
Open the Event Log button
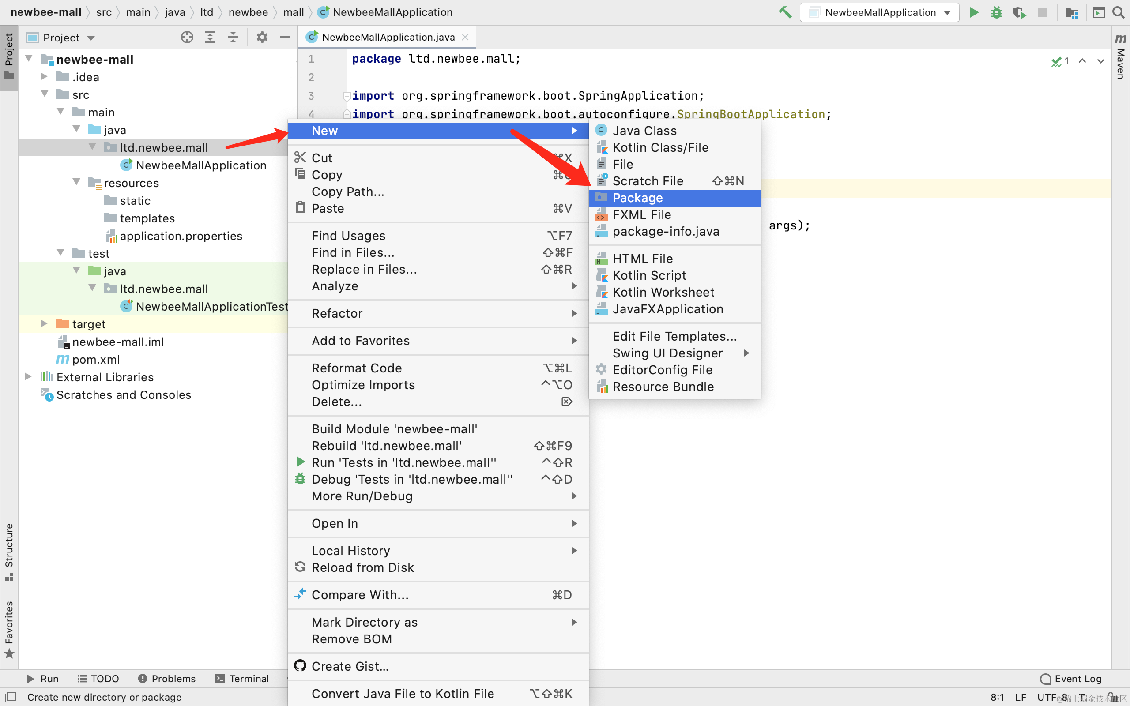coord(1071,679)
